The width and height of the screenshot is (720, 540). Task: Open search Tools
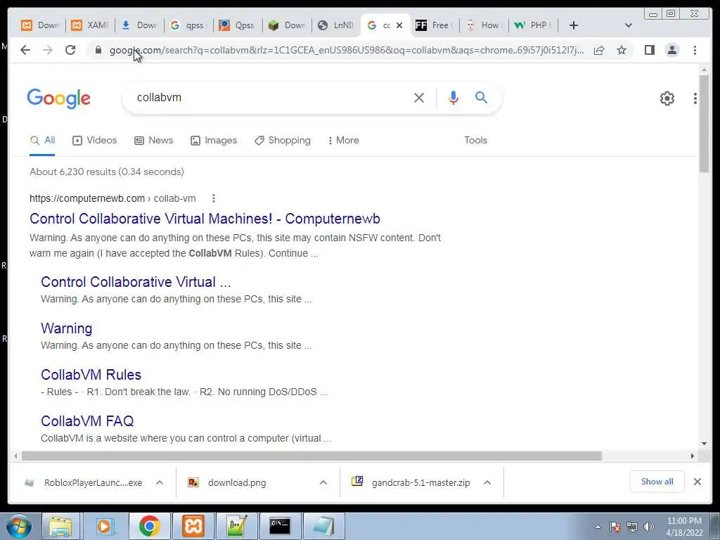(x=475, y=141)
